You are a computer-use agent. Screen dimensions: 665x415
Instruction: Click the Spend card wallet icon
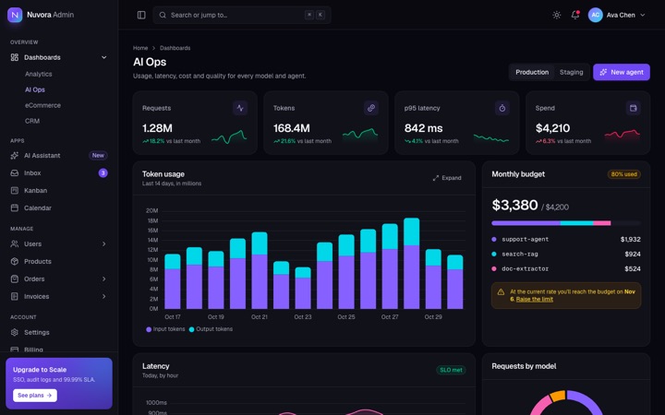click(634, 108)
